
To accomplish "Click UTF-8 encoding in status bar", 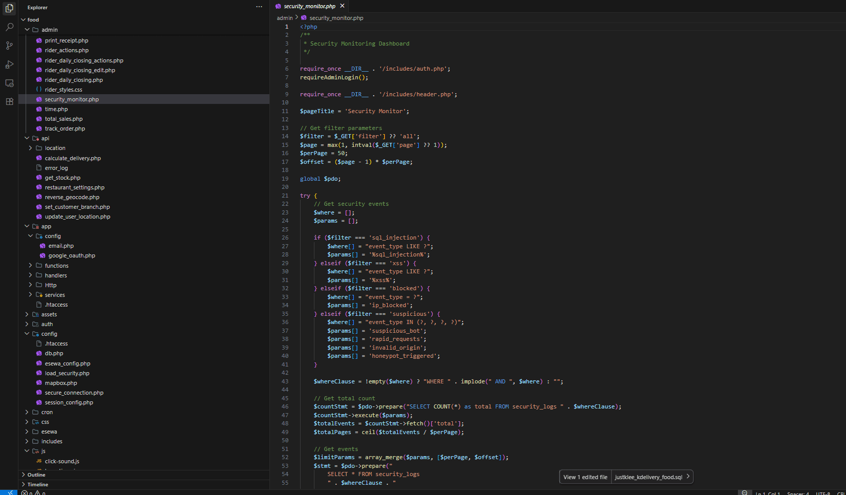I will (823, 493).
